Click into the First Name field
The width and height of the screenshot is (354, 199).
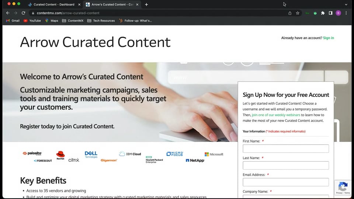click(x=285, y=149)
